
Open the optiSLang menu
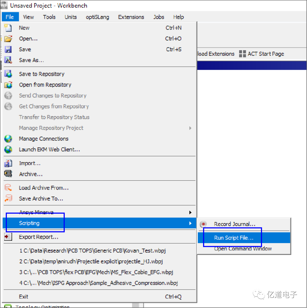[x=98, y=17]
